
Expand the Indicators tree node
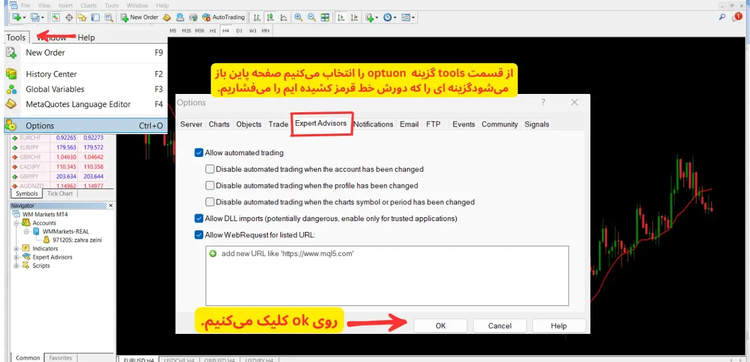[x=17, y=249]
